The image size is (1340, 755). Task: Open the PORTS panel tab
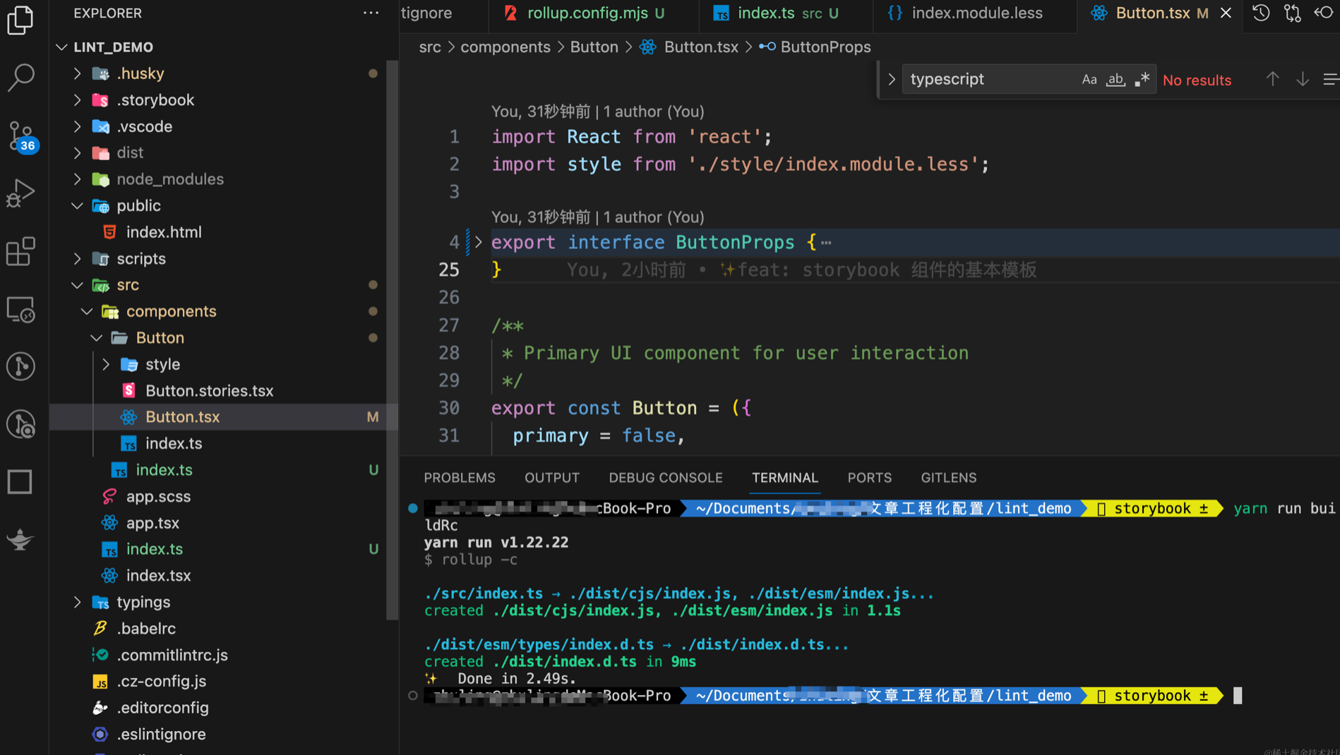click(869, 478)
